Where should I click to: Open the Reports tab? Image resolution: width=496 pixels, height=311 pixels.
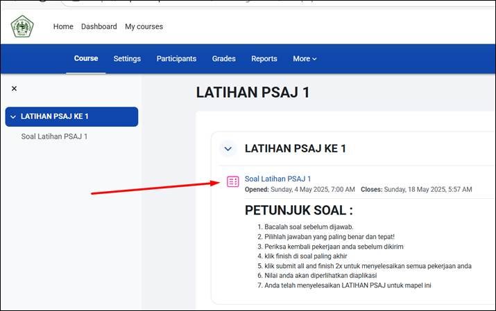264,59
